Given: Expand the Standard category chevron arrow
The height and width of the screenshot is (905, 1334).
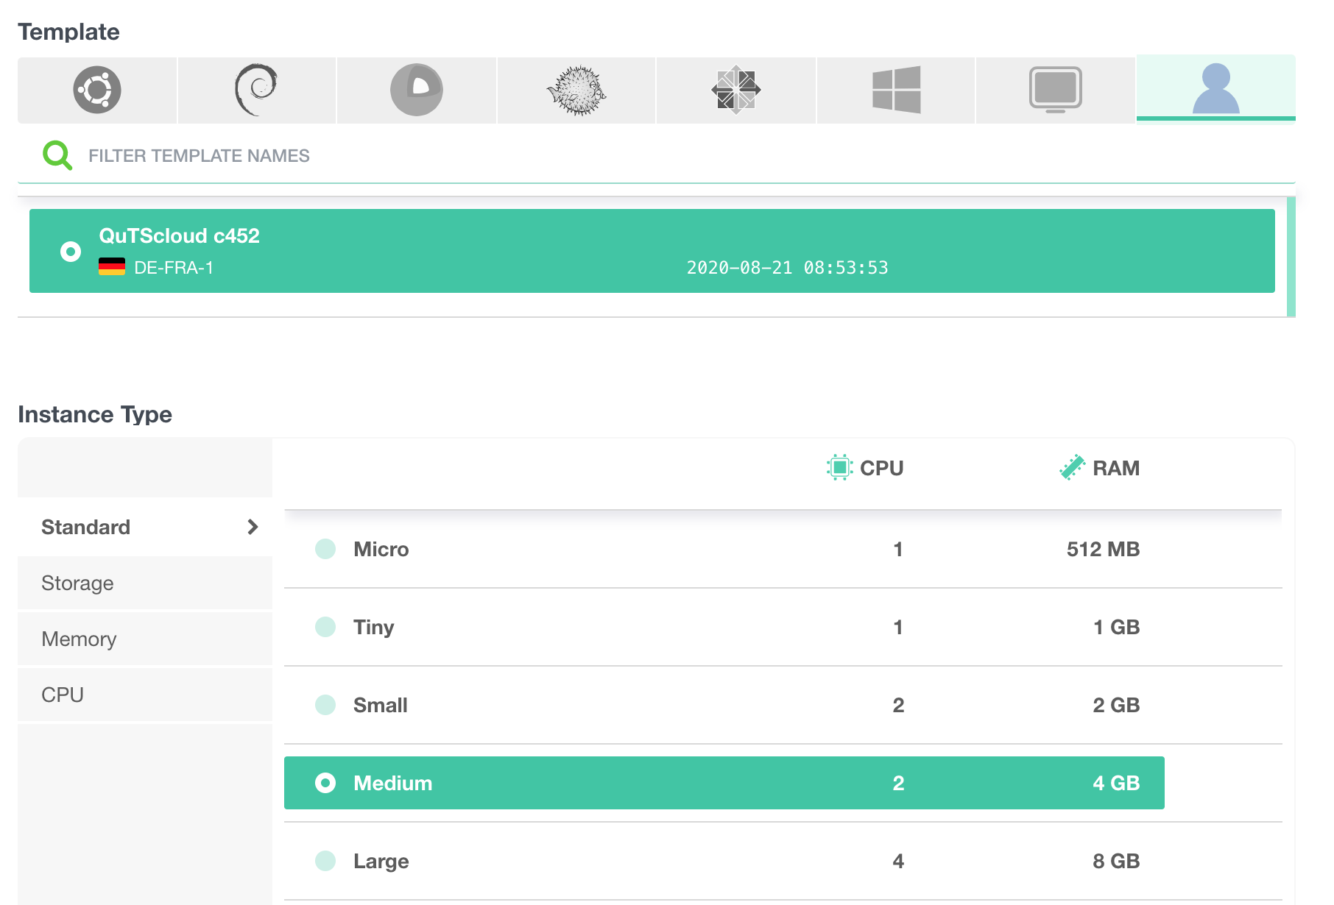Looking at the screenshot, I should click(253, 527).
